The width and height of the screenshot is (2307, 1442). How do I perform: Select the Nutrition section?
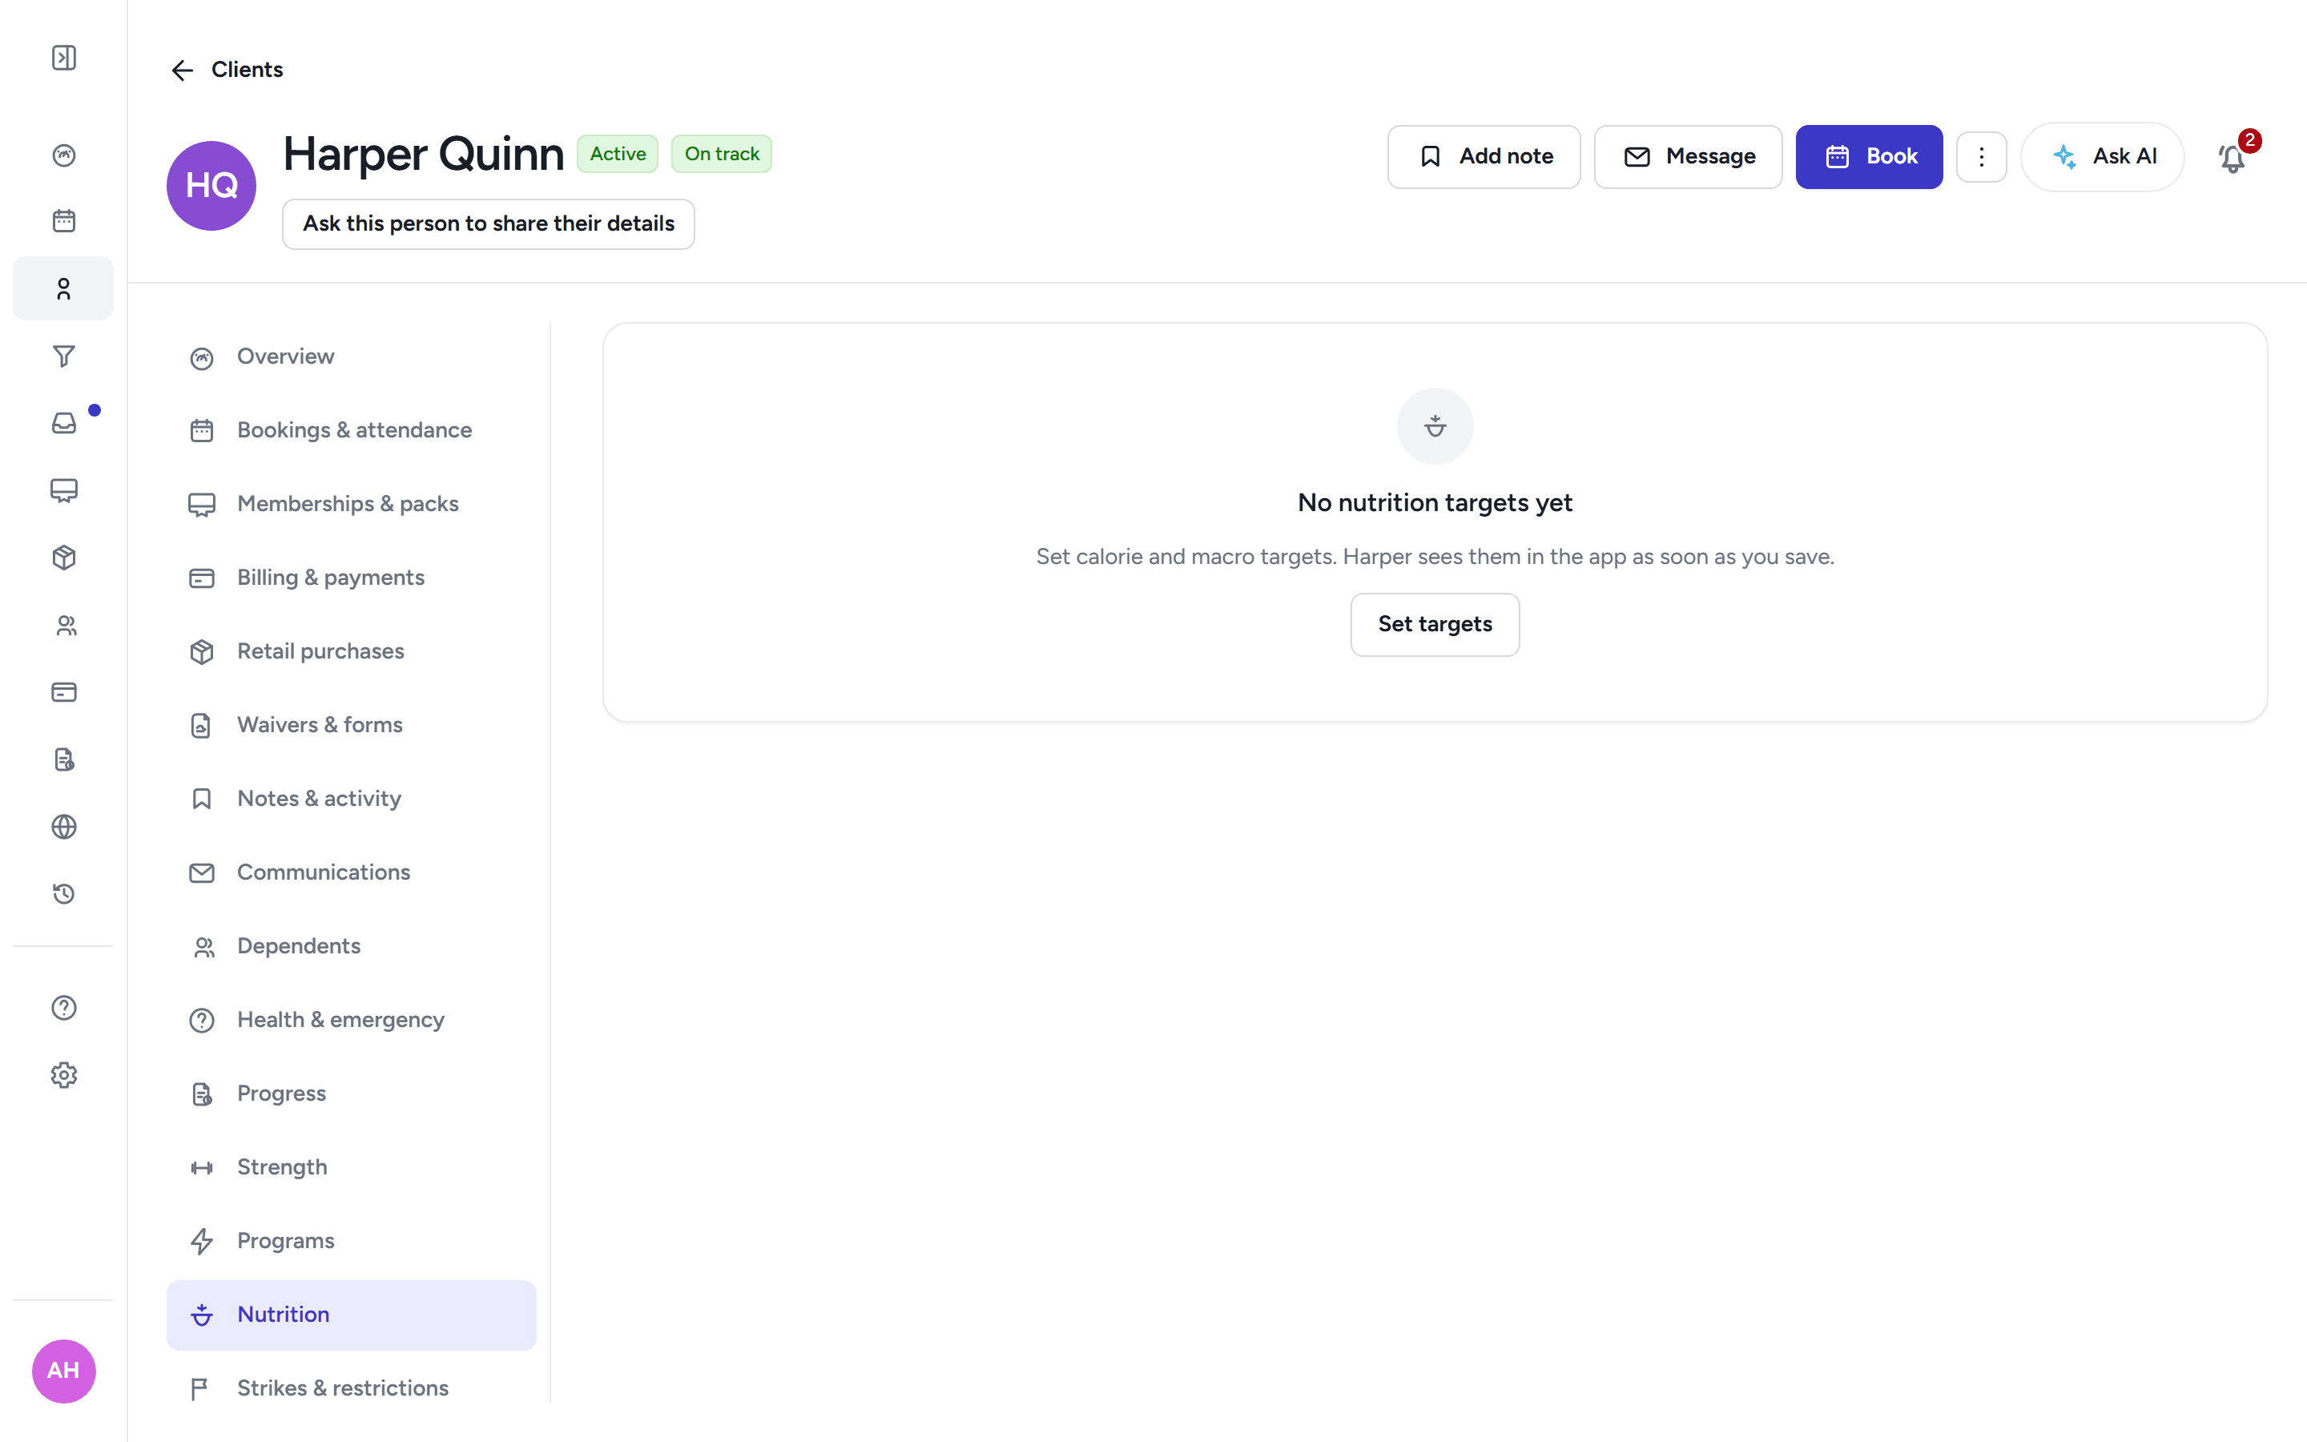tap(352, 1315)
